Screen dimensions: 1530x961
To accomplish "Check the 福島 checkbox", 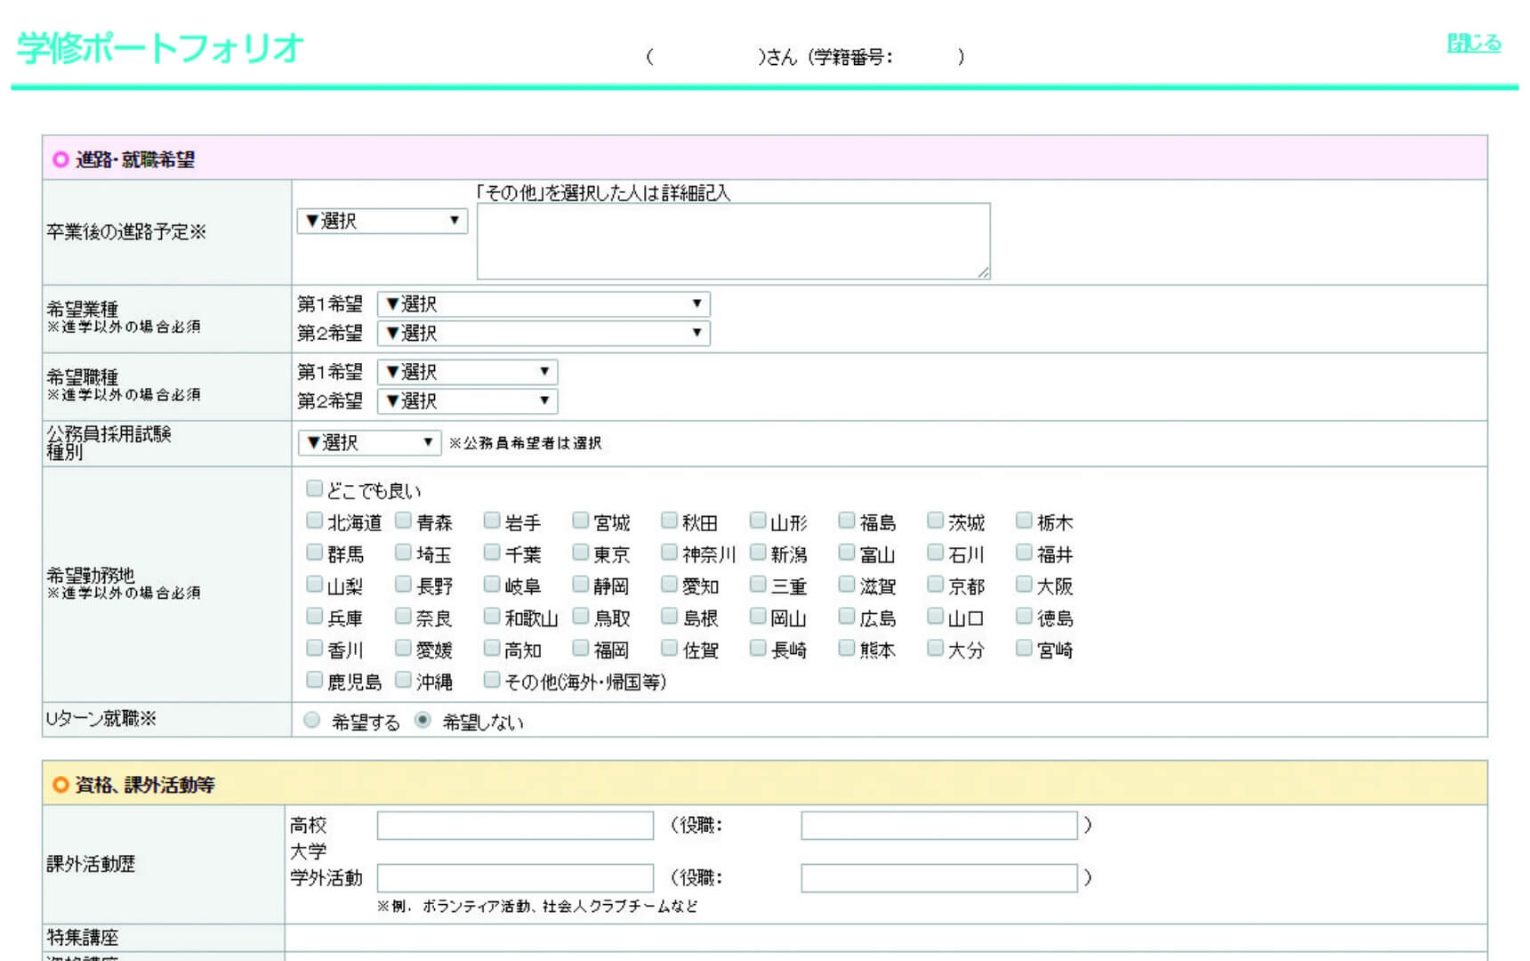I will point(847,521).
